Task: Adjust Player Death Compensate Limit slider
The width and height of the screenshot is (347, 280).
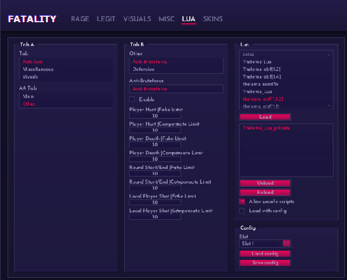Action: click(x=155, y=159)
